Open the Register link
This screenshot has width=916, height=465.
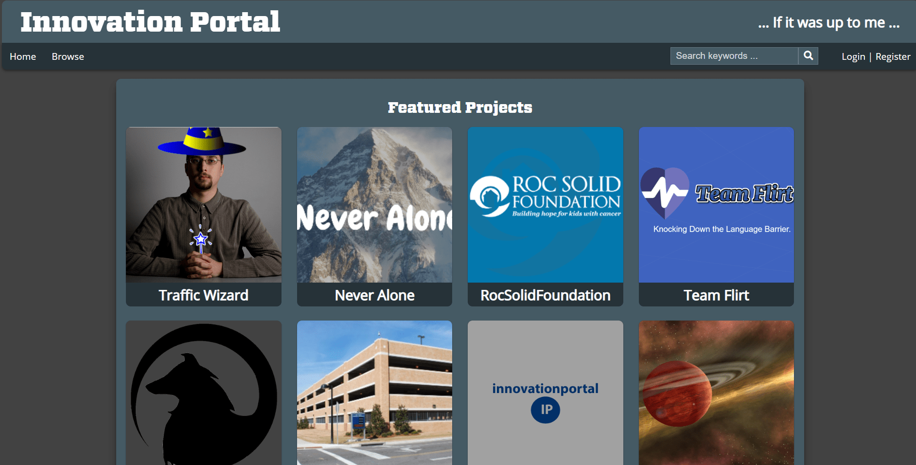pos(893,57)
